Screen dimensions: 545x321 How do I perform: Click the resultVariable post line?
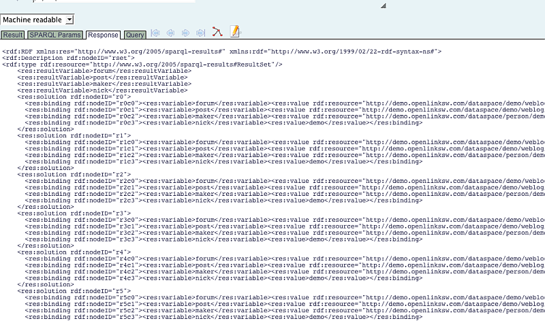(102, 78)
